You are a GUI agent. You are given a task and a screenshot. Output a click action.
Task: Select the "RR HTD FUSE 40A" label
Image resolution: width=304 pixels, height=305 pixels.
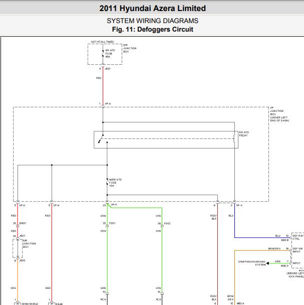[110, 54]
